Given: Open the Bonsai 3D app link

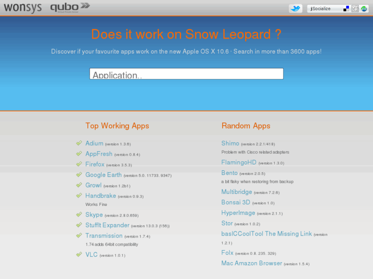Looking at the screenshot, I should point(235,202).
